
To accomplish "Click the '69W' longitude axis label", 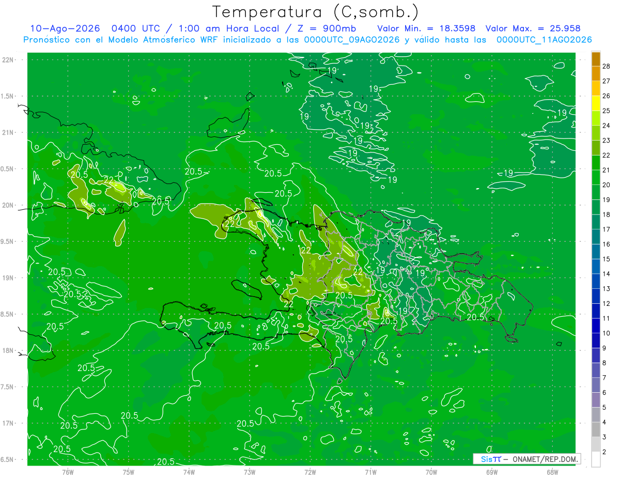I will point(492,472).
